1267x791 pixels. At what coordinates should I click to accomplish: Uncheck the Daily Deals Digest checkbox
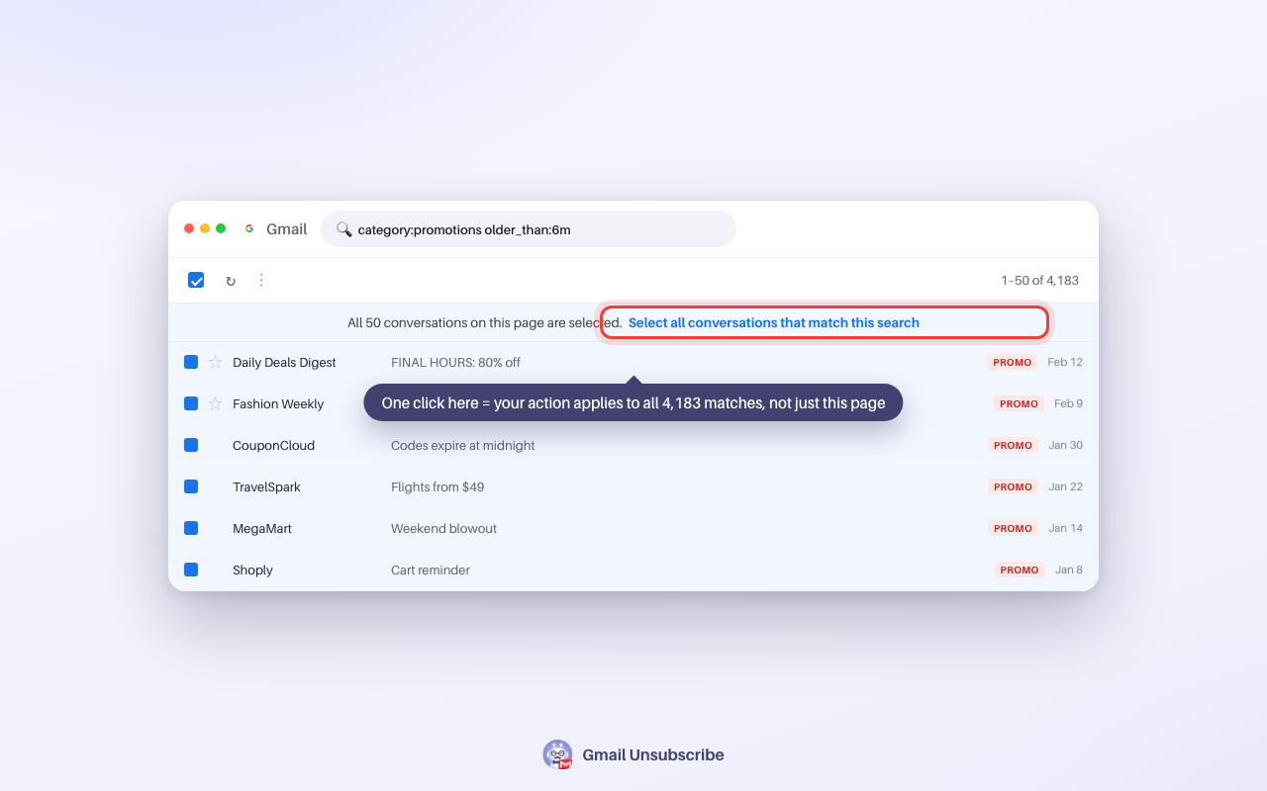click(x=191, y=362)
